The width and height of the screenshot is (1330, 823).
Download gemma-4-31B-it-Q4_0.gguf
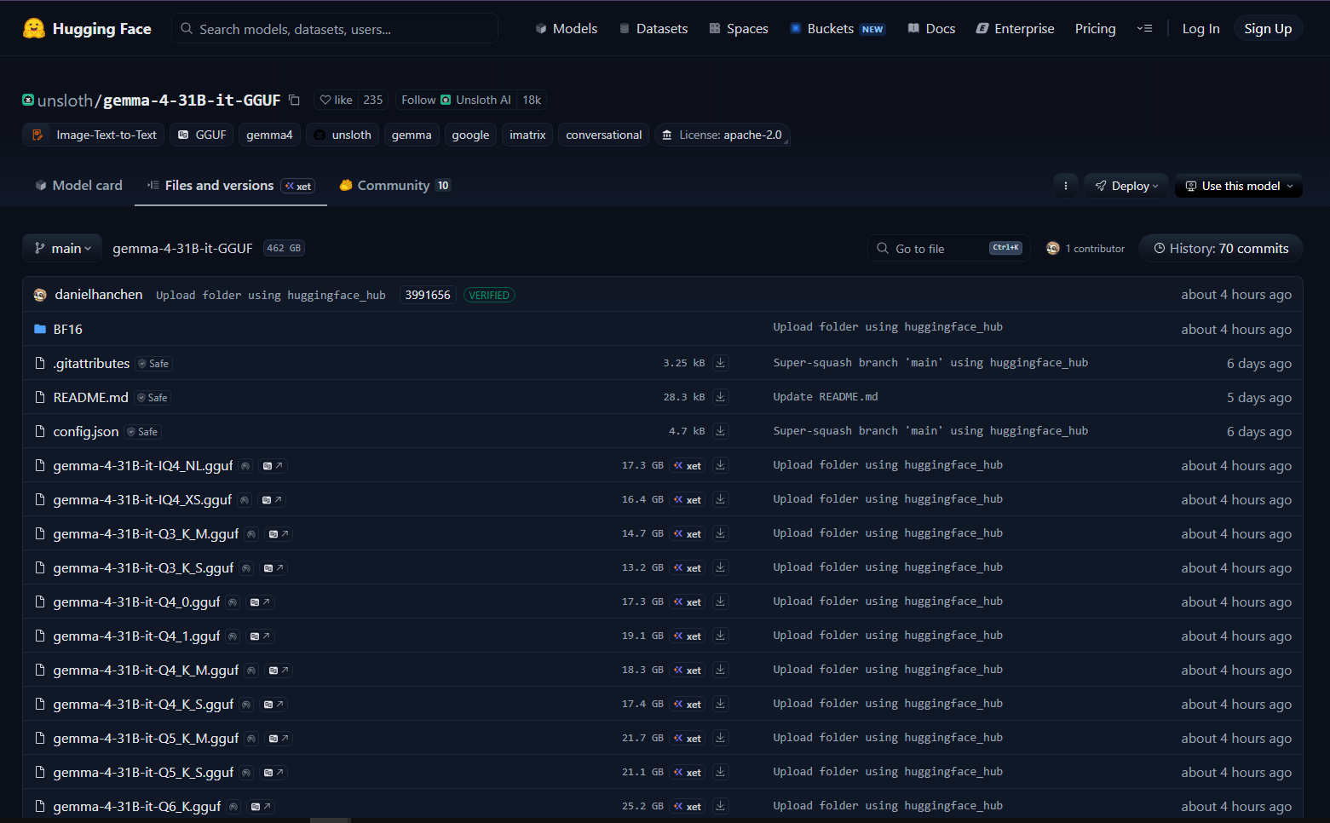[x=721, y=601]
